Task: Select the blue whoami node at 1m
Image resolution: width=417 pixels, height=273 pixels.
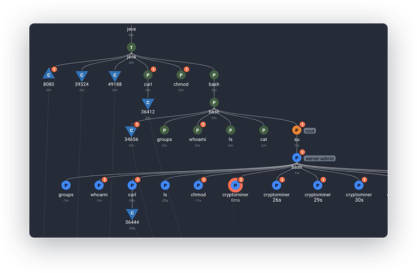Action: (x=99, y=186)
